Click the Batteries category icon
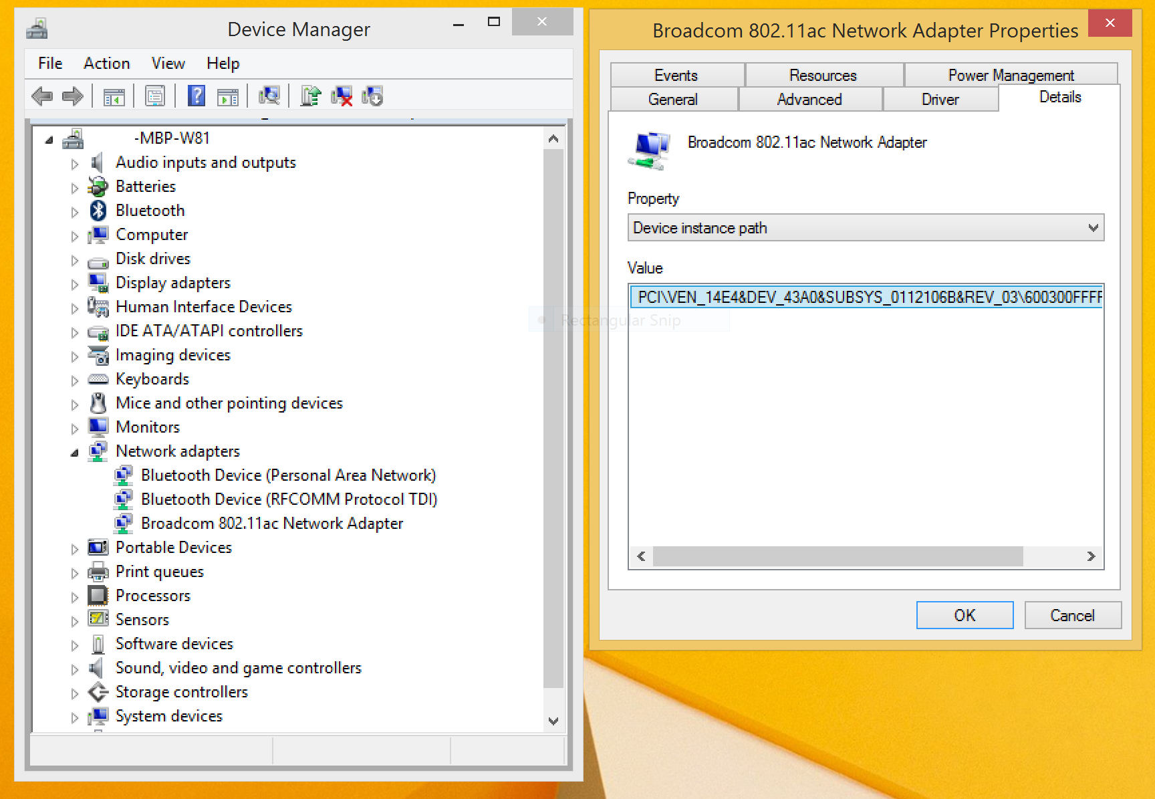Viewport: 1155px width, 799px height. [98, 187]
